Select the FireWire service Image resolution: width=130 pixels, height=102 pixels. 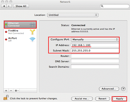pyautogui.click(x=20, y=32)
